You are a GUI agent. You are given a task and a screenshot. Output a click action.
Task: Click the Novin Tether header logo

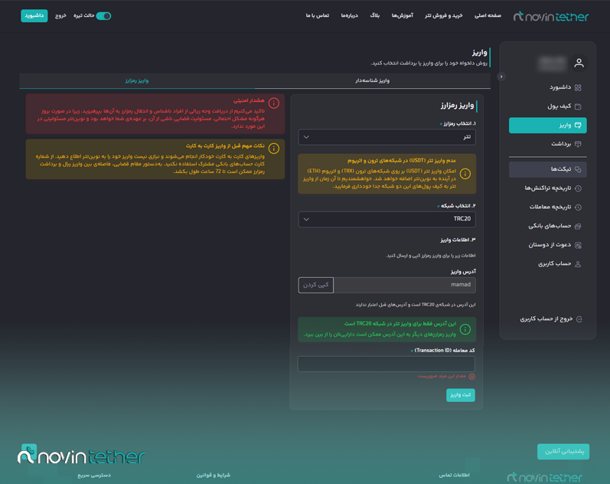pyautogui.click(x=551, y=16)
